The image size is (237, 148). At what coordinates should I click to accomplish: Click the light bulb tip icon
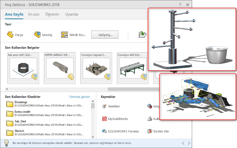(6, 143)
